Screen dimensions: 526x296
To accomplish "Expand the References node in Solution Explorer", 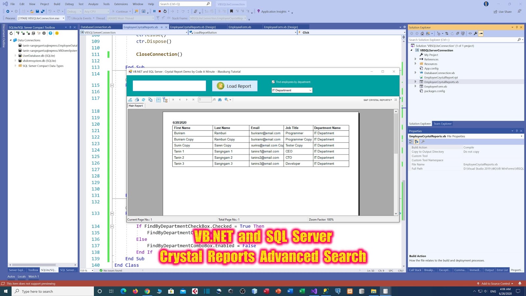I will pos(416,59).
